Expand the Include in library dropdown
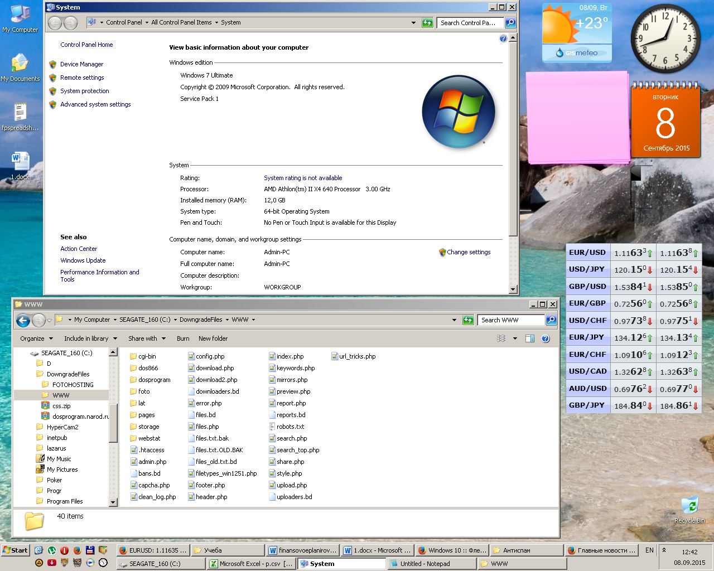 tap(90, 338)
